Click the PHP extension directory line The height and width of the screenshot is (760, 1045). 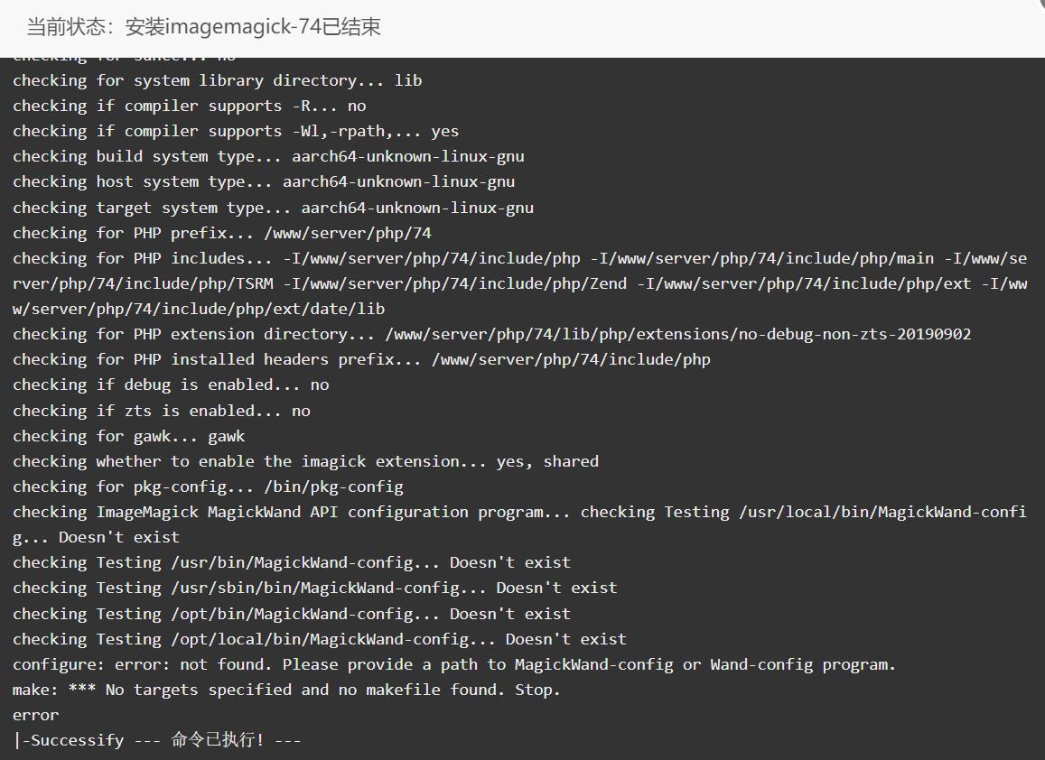492,334
